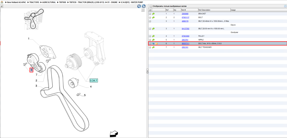Click the plus icon in the BELT TENSIONER row
Screen dimensions: 287x138
pos(150,47)
